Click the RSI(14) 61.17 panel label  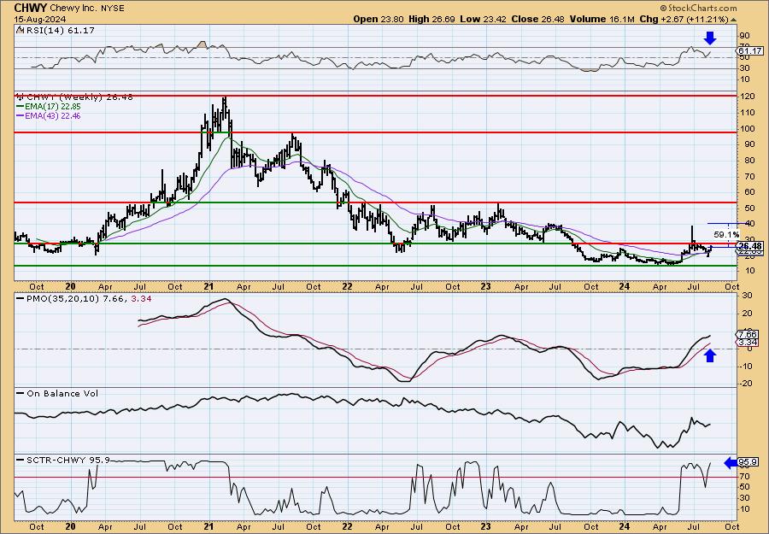61,30
